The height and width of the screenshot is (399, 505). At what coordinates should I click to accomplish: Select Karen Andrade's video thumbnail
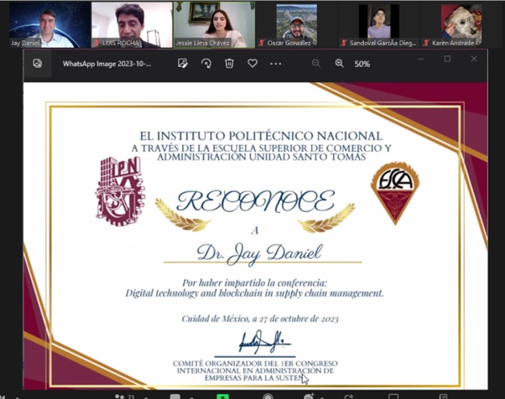[461, 25]
